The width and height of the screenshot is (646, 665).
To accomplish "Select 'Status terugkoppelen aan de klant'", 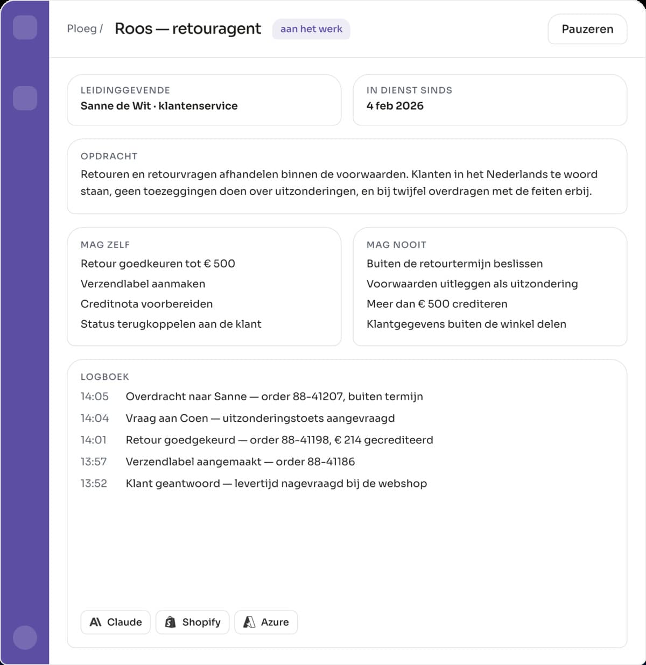I will tap(171, 324).
